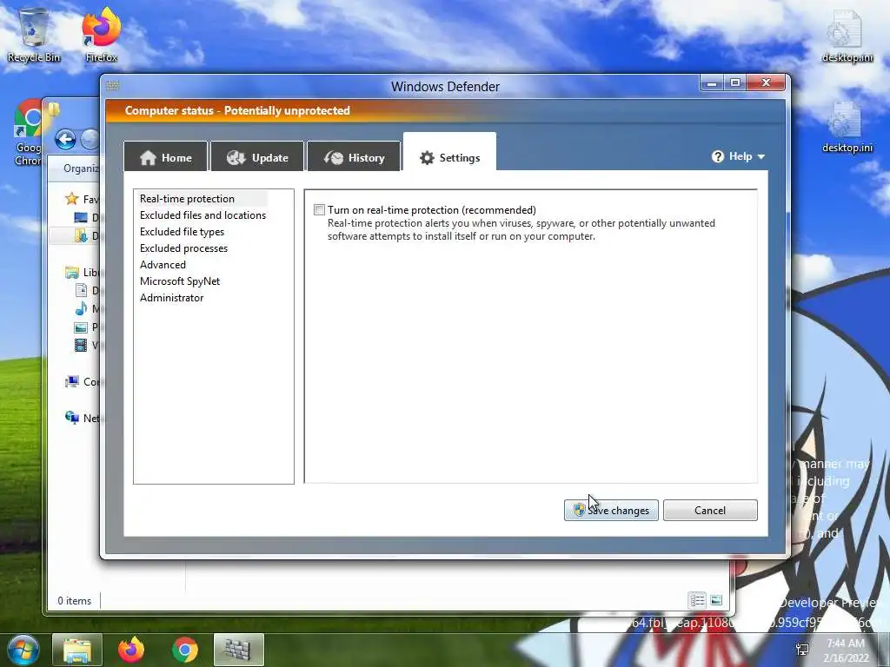Screen dimensions: 890x667
Task: Expand the Help dropdown arrow
Action: pos(761,156)
